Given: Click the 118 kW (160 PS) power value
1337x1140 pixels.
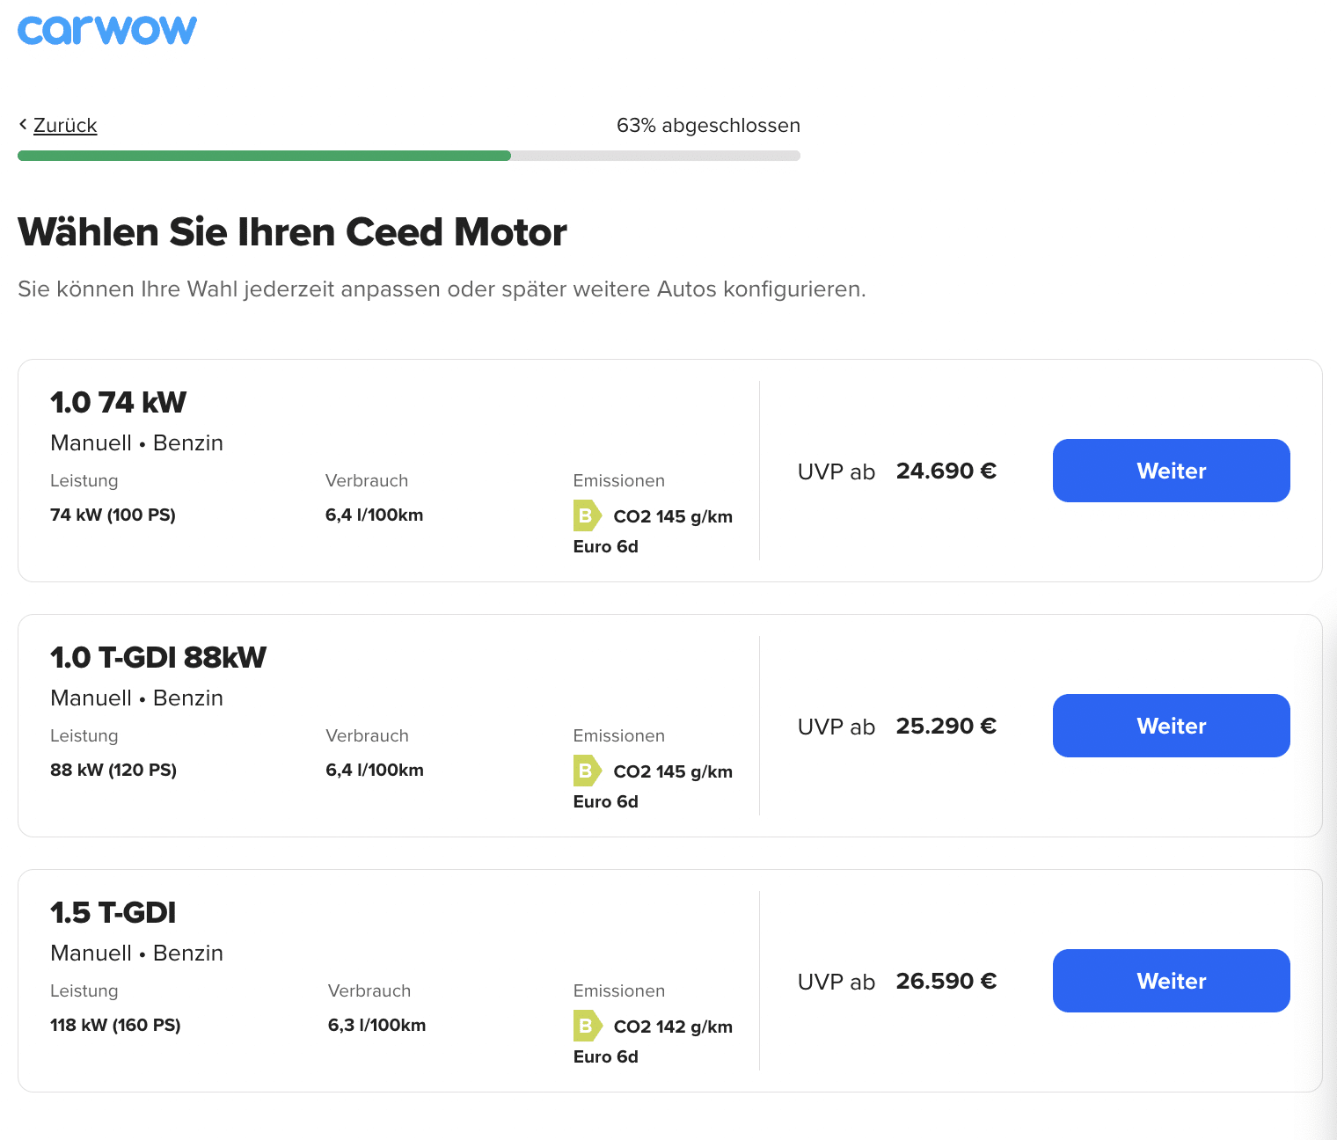Looking at the screenshot, I should (x=115, y=1025).
